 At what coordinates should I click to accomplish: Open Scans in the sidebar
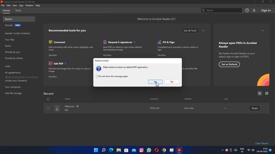8,46
